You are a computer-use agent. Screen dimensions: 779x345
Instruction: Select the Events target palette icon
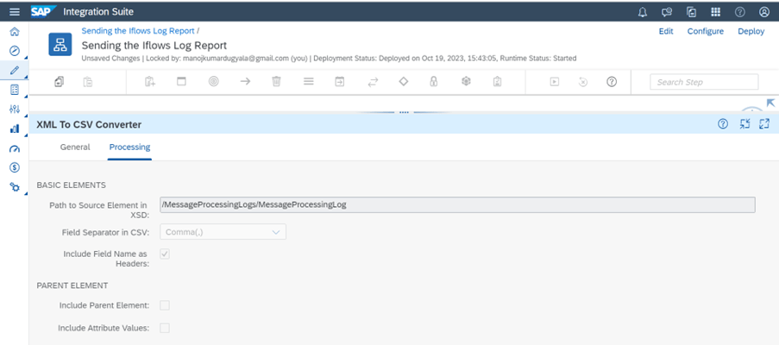[213, 82]
